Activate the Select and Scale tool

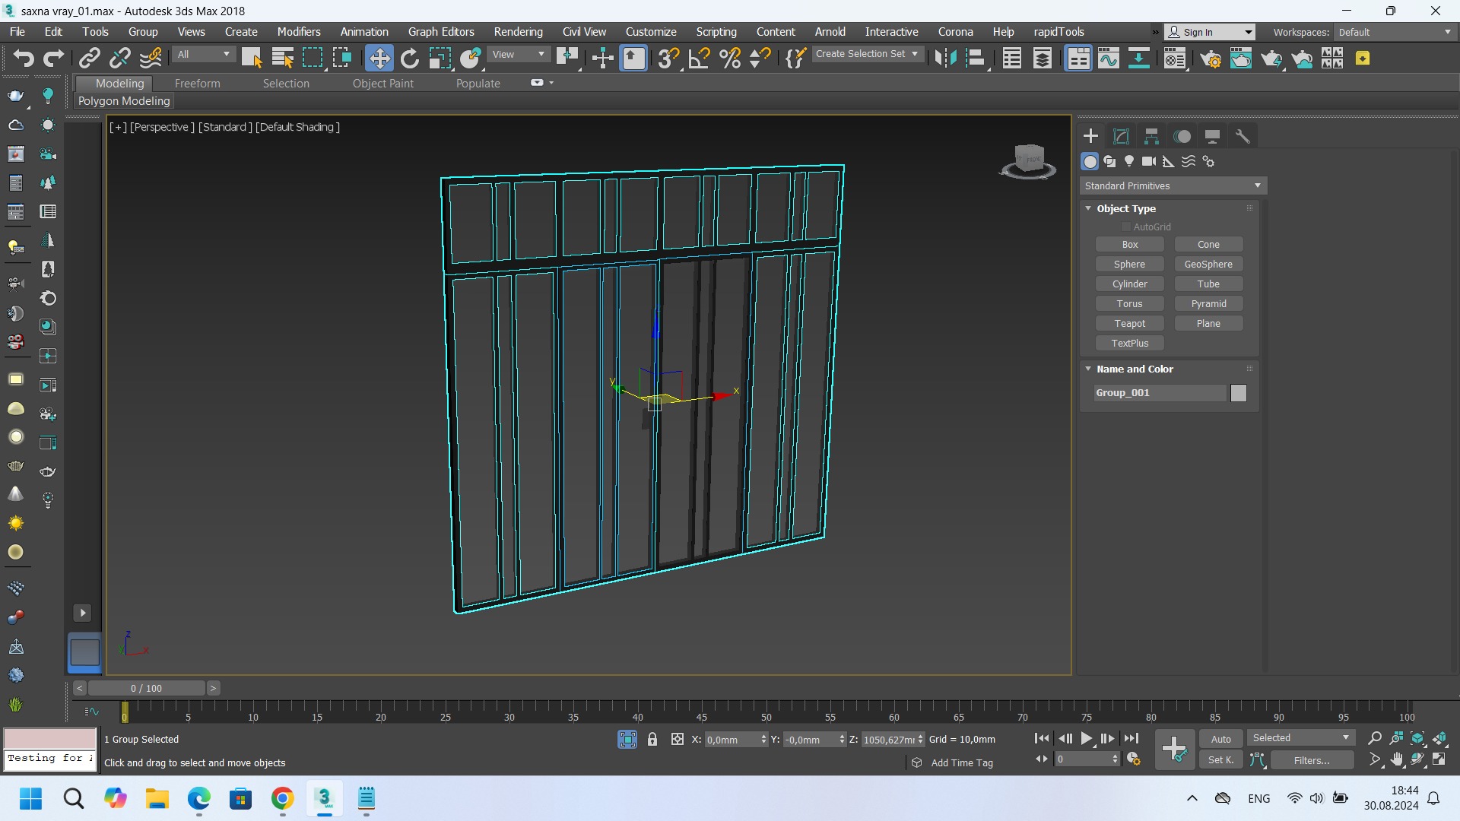click(440, 59)
